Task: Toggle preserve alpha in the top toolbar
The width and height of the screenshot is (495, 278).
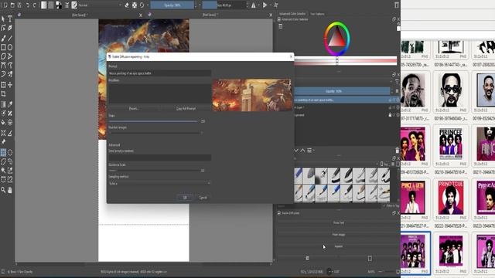Action: pos(135,5)
